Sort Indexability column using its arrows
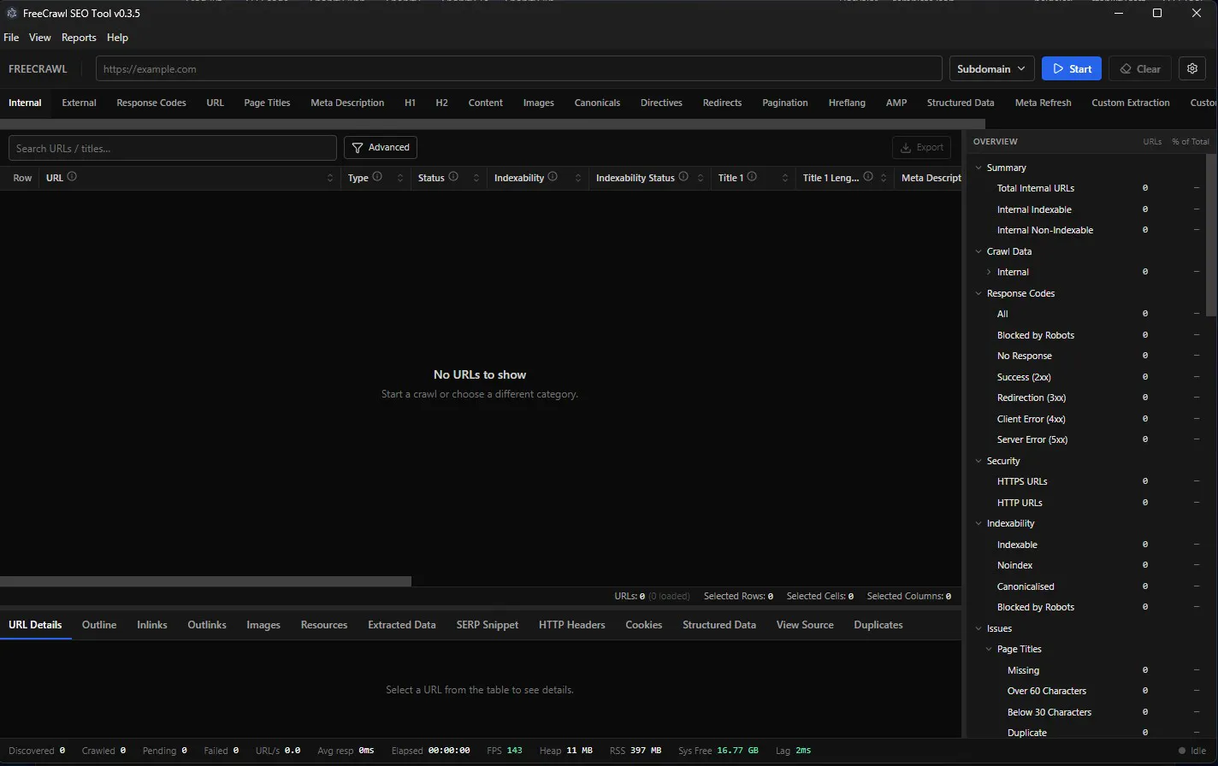The image size is (1218, 766). coord(577,178)
